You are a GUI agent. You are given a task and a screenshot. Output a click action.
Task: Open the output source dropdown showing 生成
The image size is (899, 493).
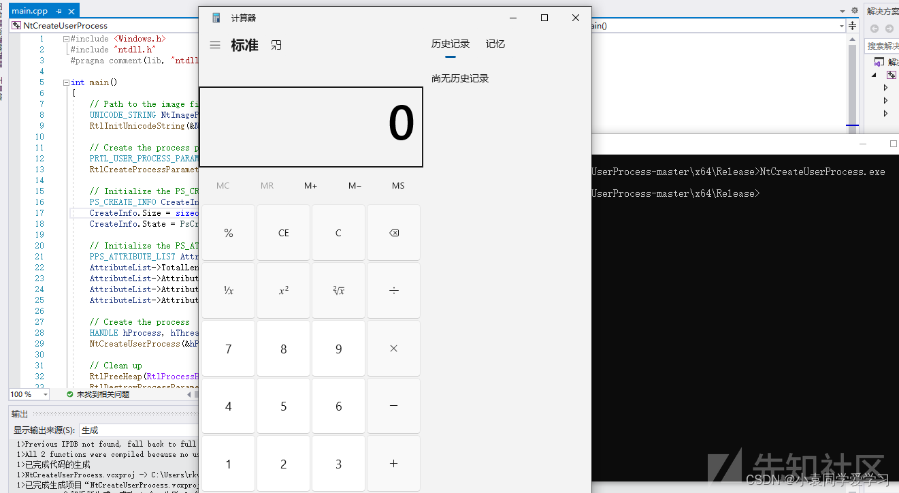pos(138,430)
